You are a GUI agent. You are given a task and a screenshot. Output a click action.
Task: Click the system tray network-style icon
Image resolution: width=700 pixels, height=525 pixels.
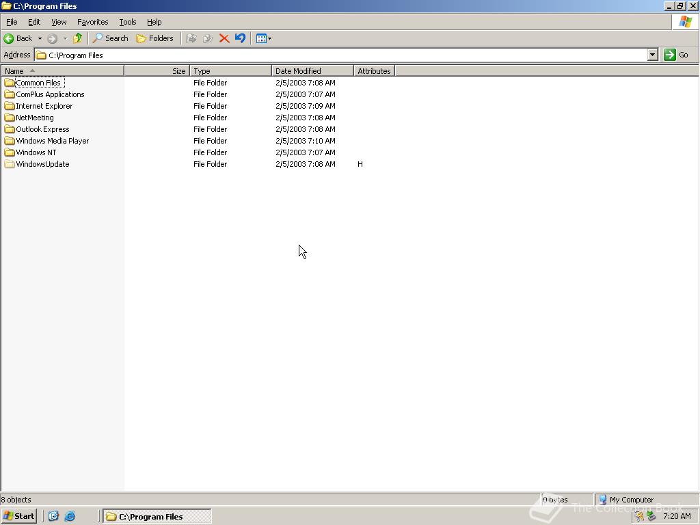click(651, 516)
